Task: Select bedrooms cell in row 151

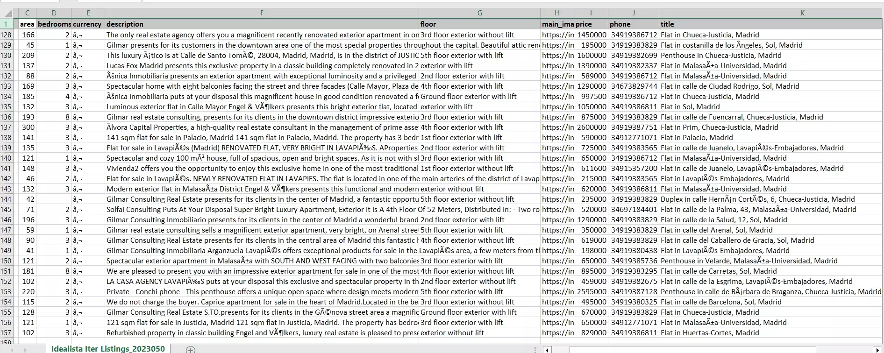Action: (x=54, y=271)
